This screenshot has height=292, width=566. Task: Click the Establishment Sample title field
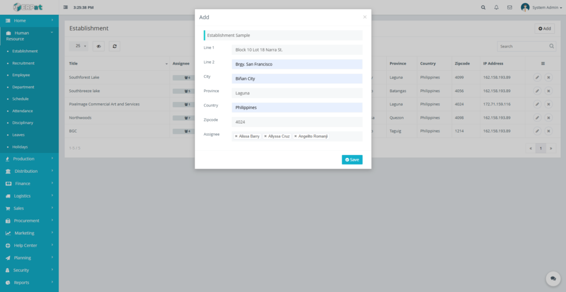284,35
